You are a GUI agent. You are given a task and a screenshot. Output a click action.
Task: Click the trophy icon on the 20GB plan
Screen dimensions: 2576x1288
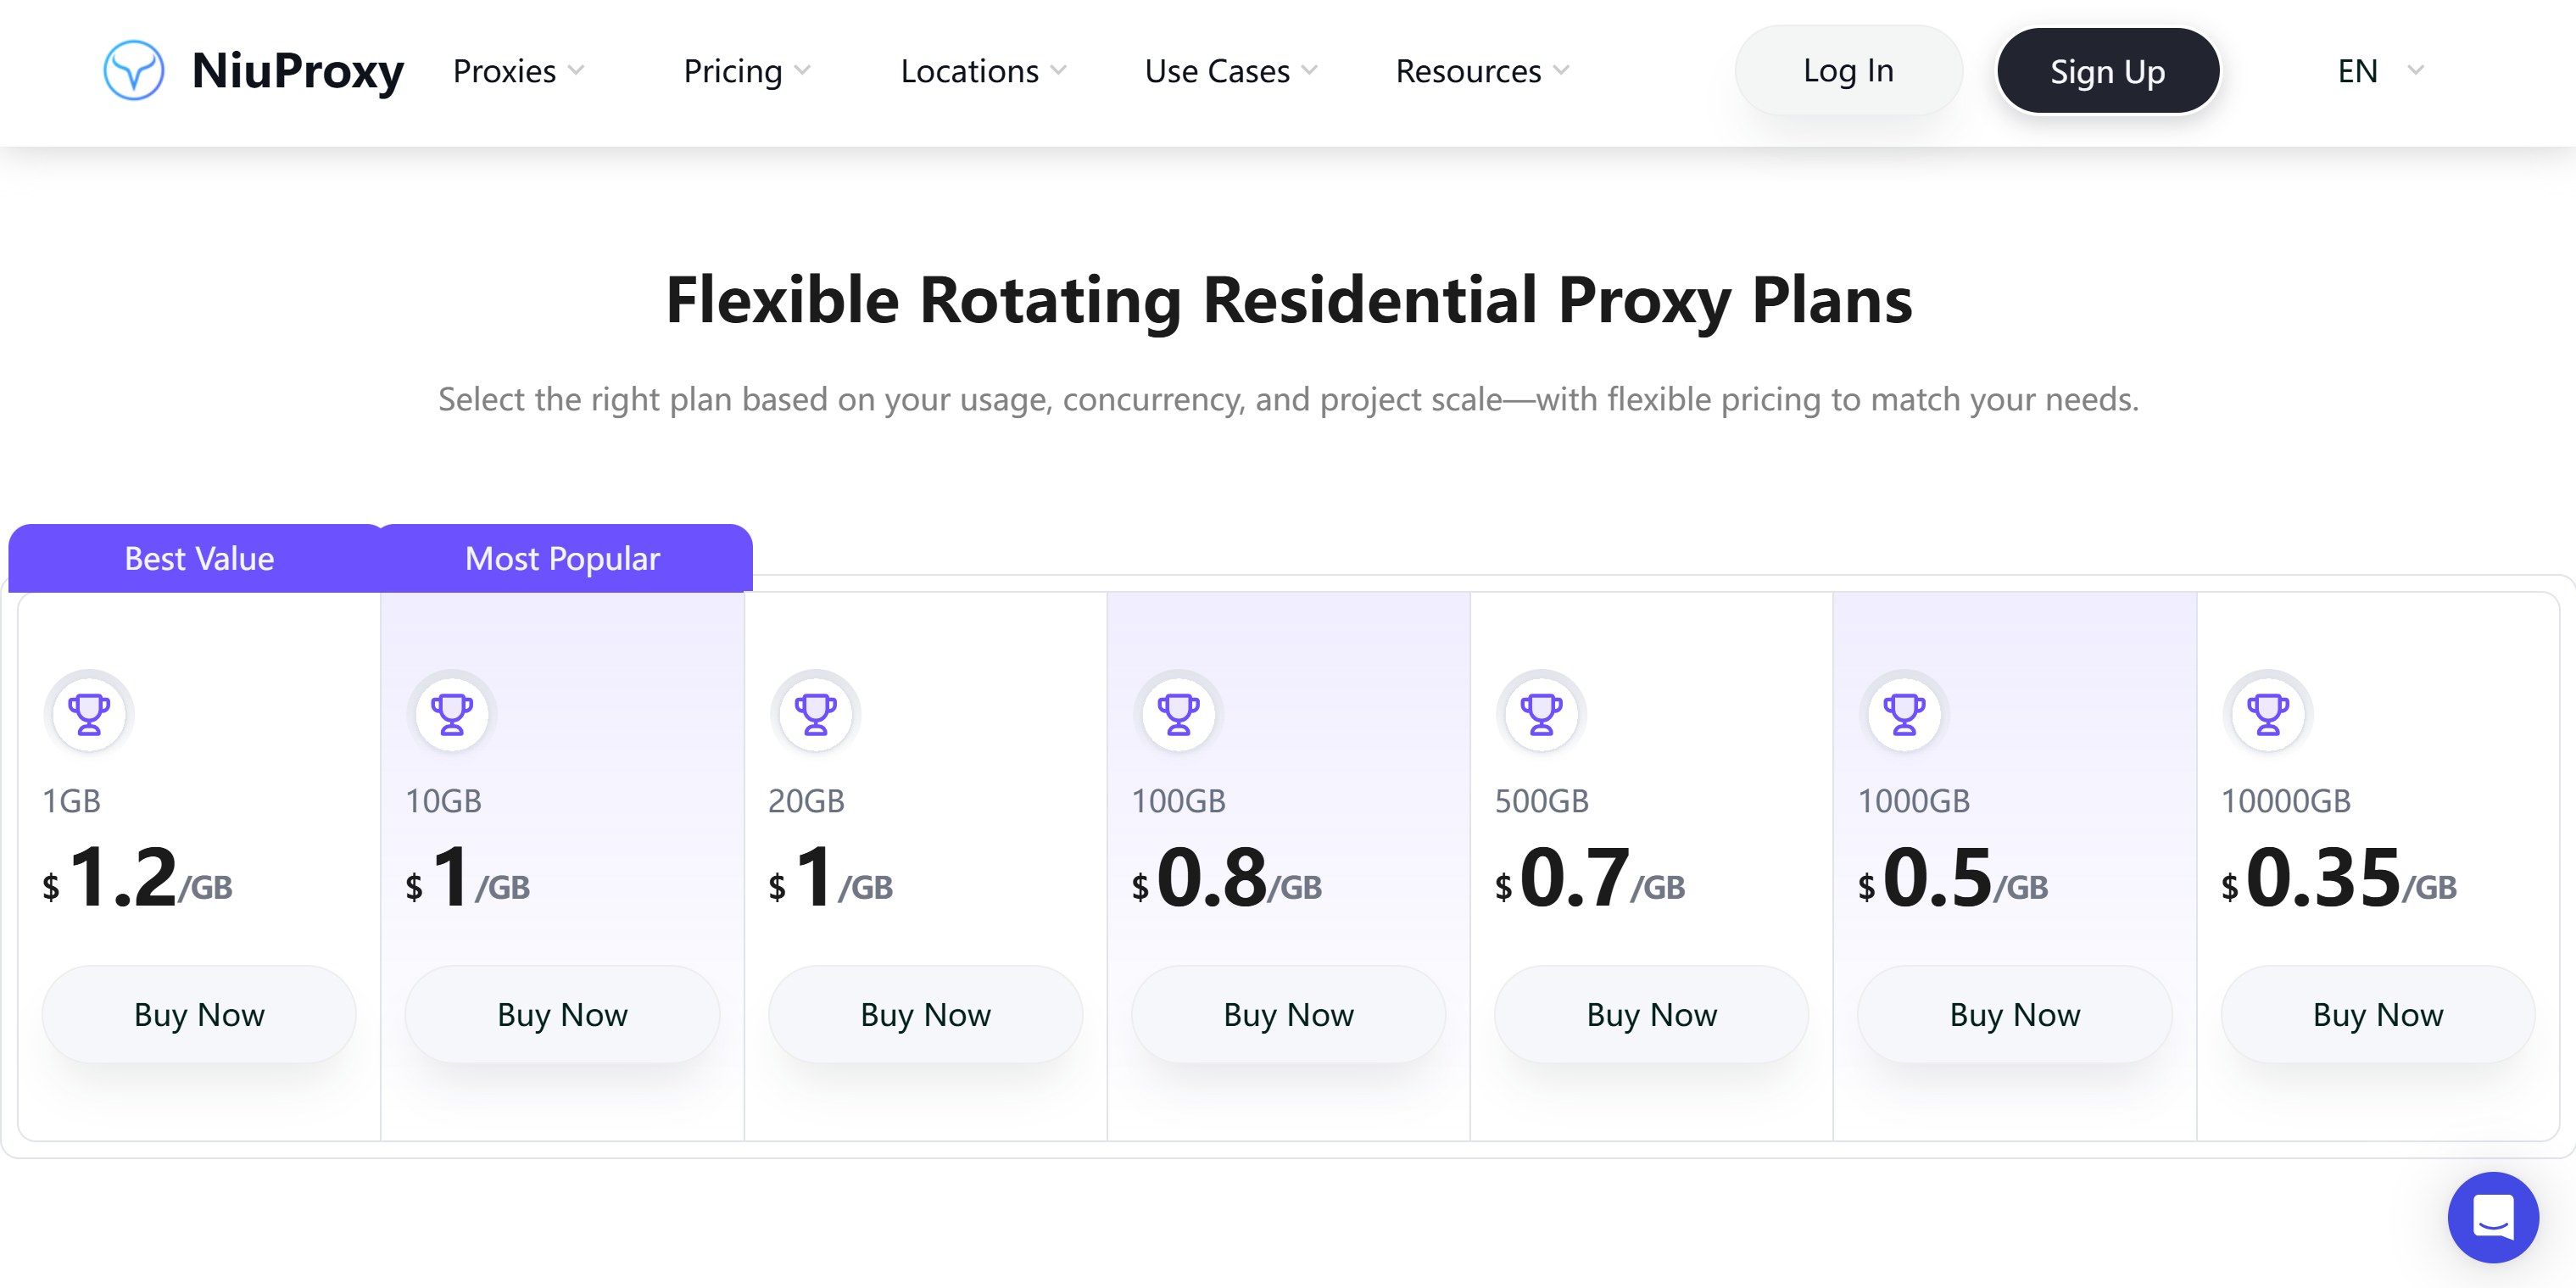point(815,714)
